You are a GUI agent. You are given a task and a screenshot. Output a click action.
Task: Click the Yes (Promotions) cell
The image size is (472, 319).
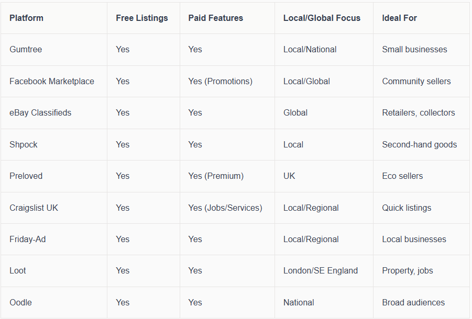pos(221,81)
